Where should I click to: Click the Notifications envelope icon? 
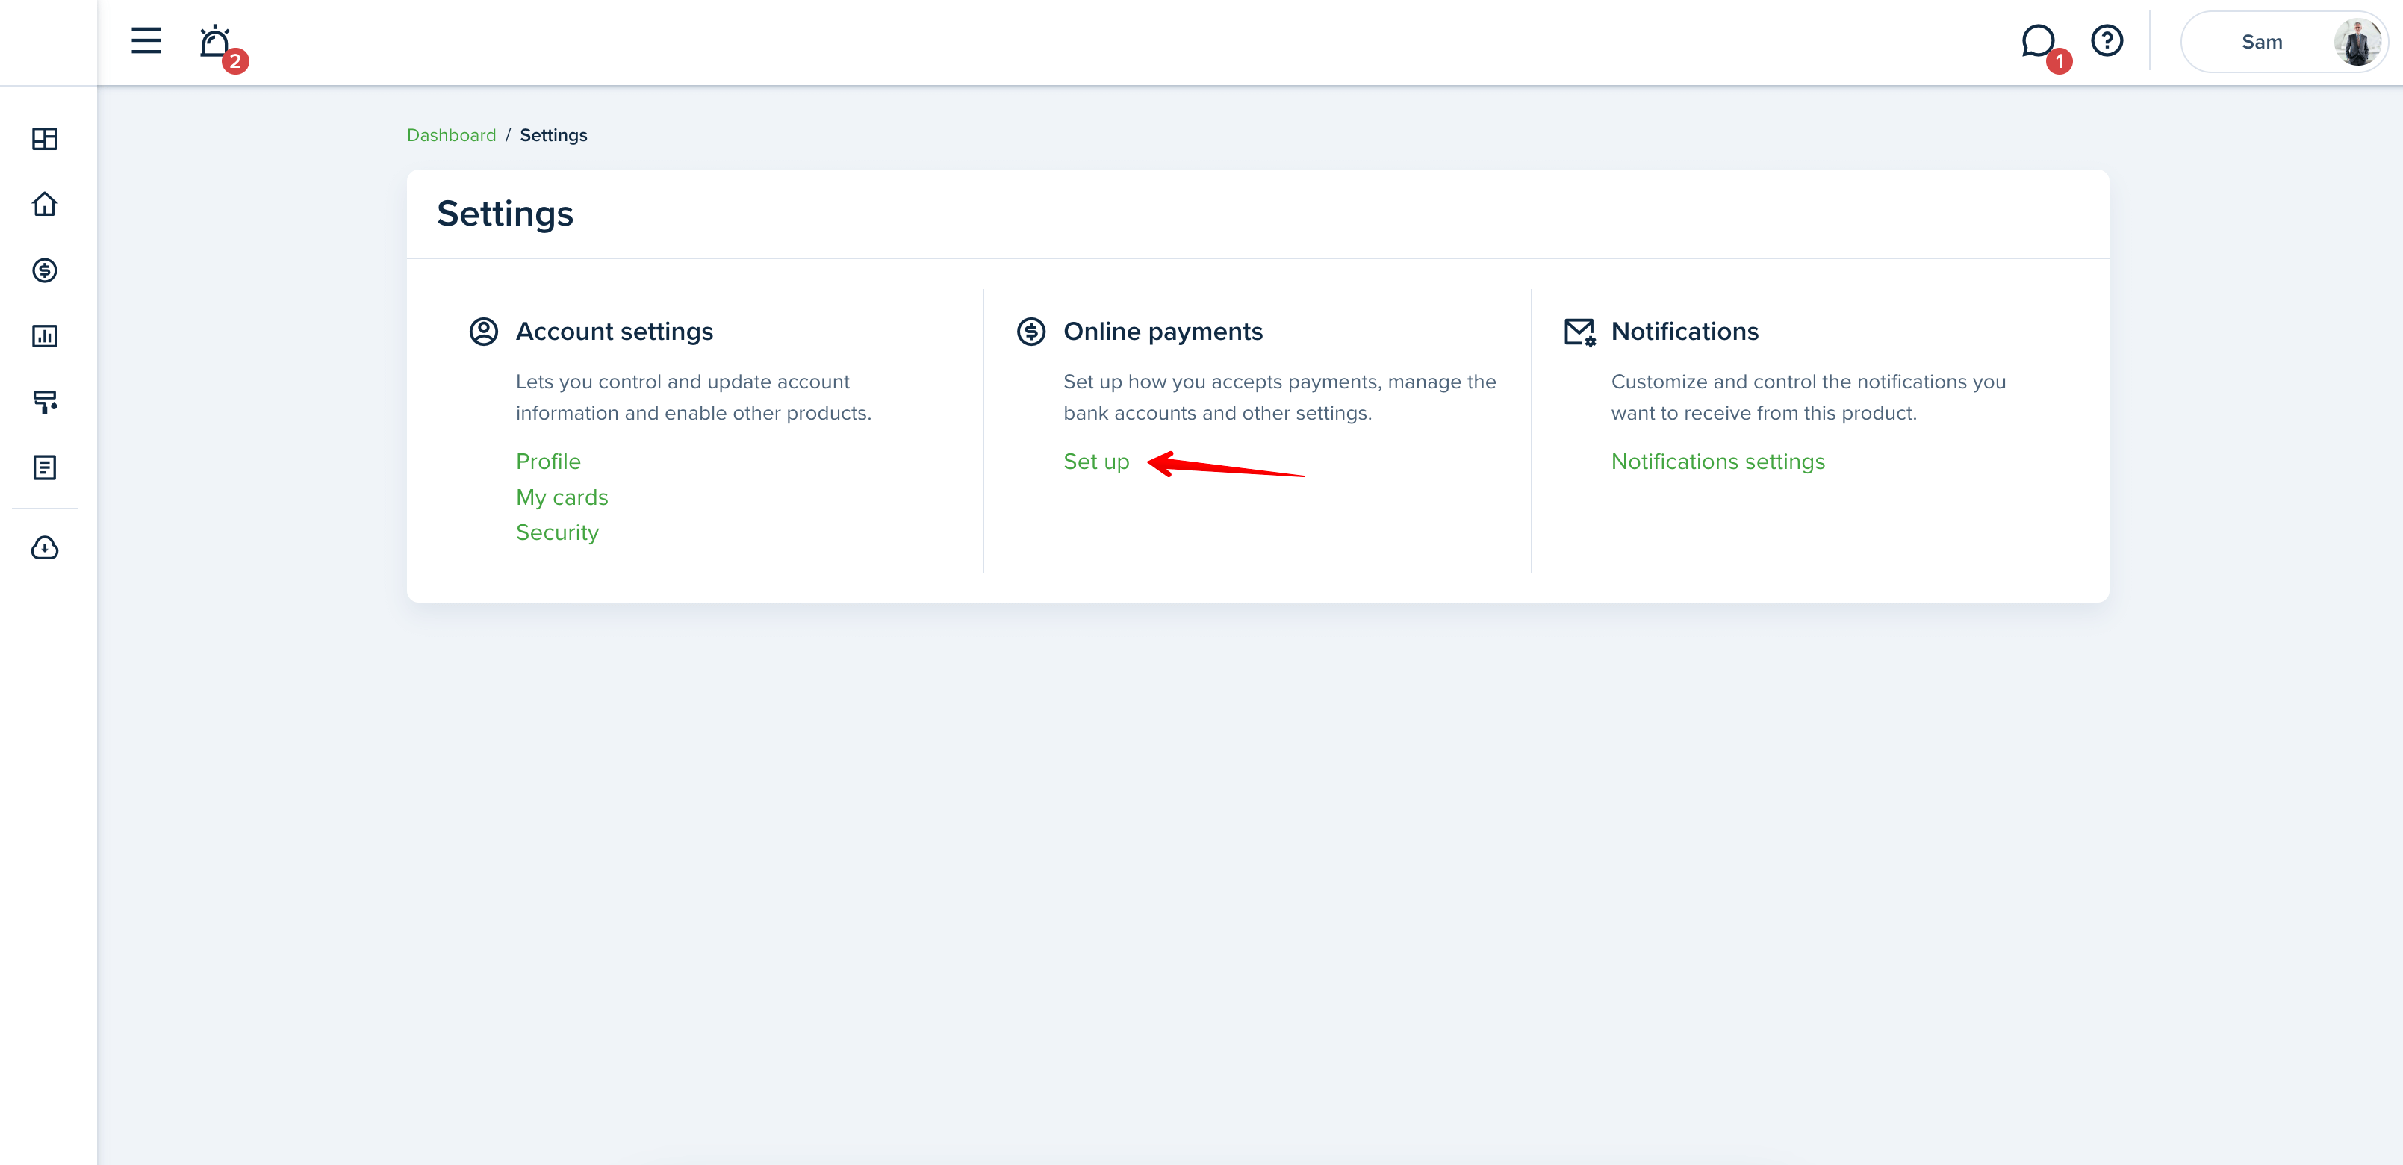point(1579,332)
